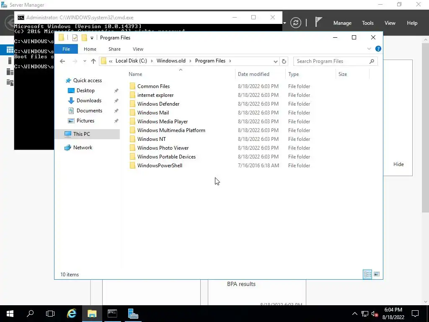429x322 pixels.
Task: Click the File Explorer taskbar icon
Action: 92,314
